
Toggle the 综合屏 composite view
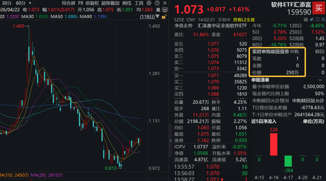pos(69,3)
